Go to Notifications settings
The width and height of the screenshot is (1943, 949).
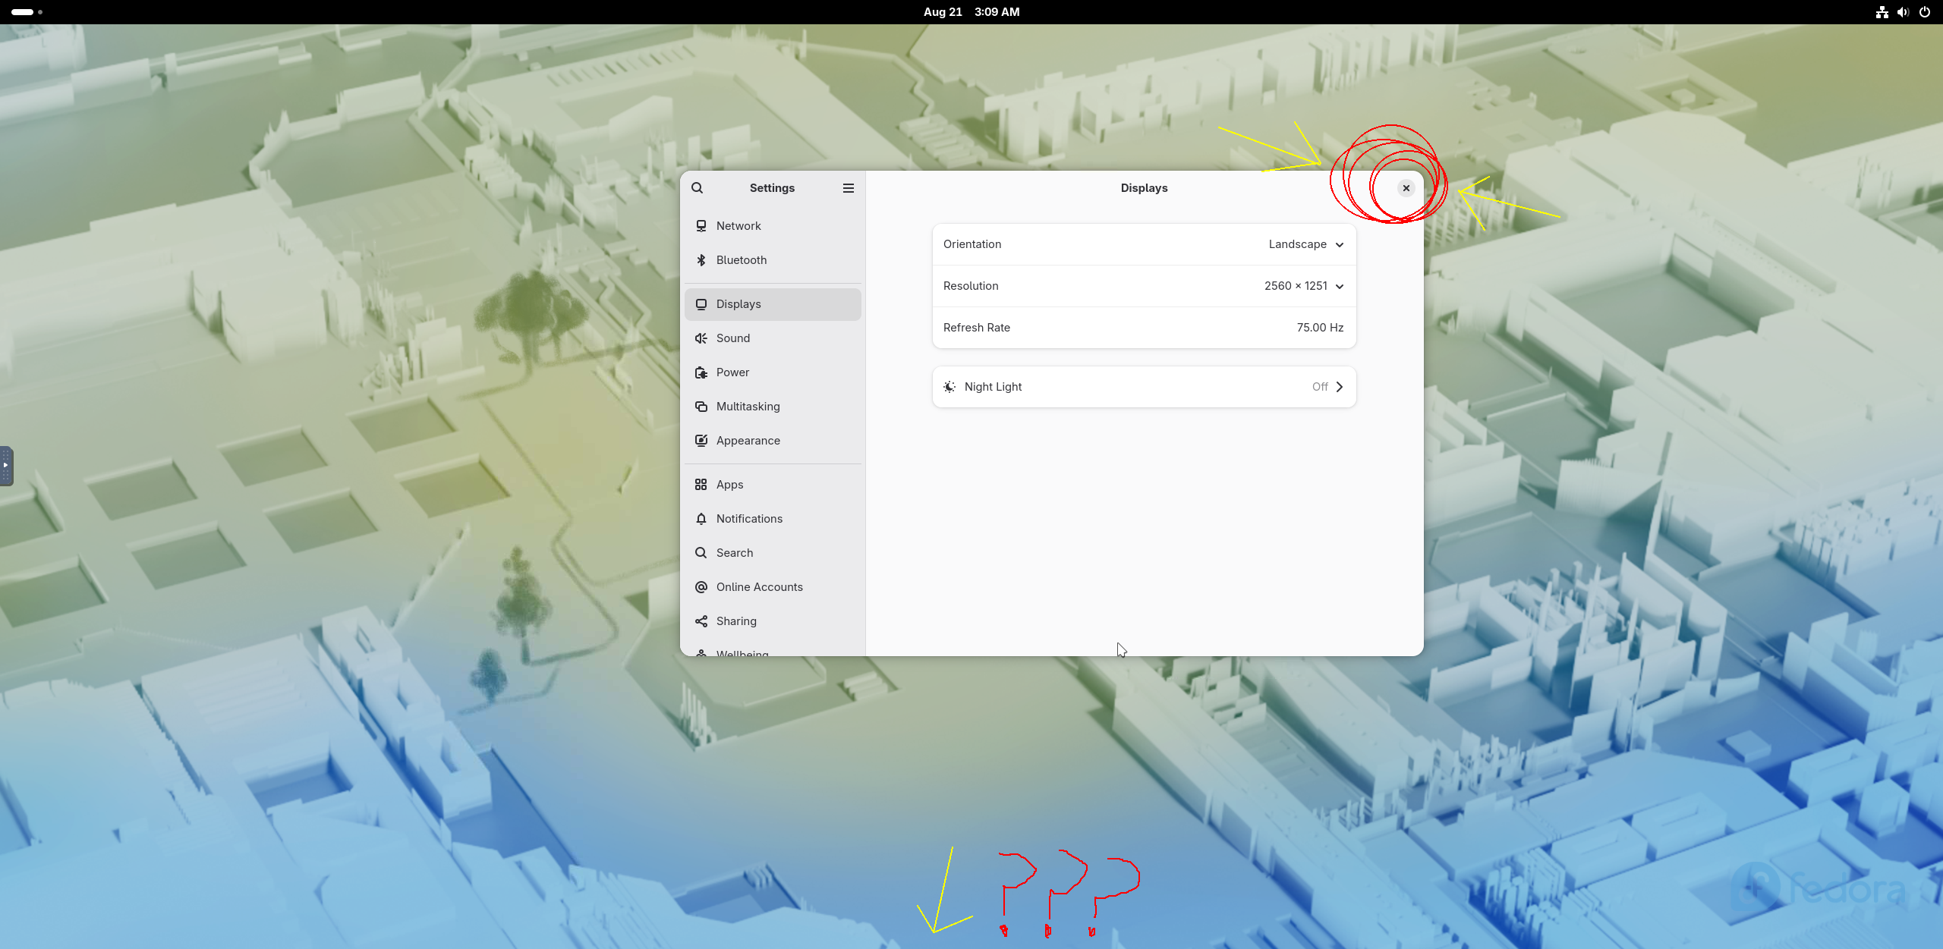(773, 519)
